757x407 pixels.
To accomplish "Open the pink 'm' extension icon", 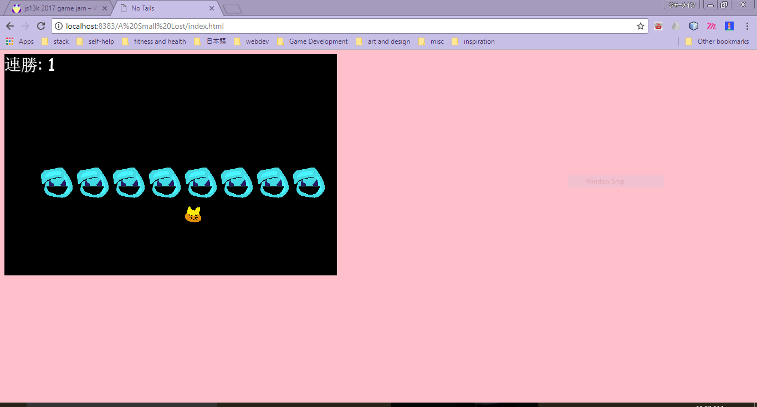I will tap(712, 26).
